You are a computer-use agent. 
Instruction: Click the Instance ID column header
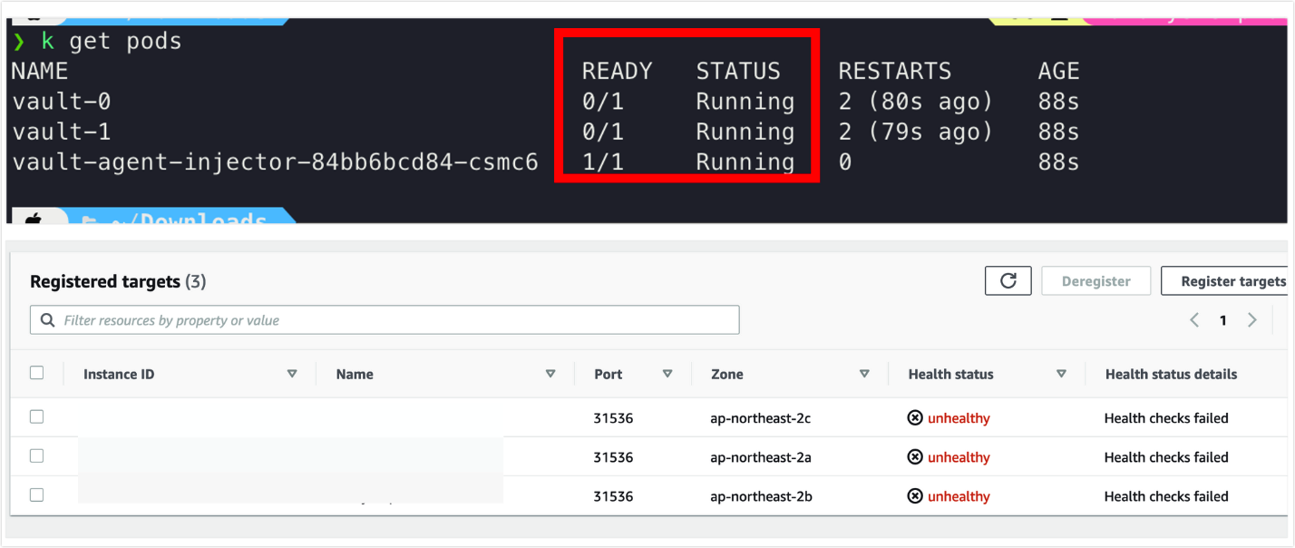119,374
